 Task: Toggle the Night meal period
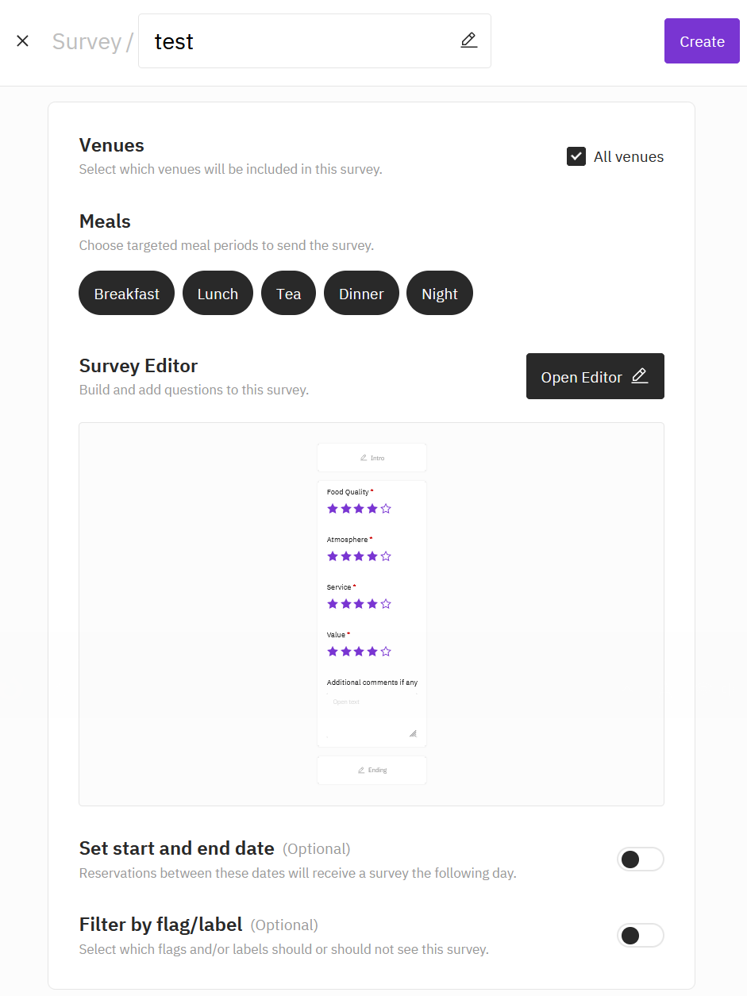click(439, 294)
